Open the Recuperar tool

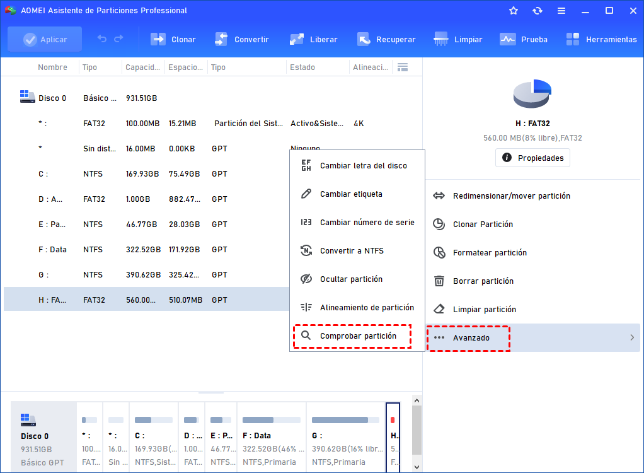(363, 39)
